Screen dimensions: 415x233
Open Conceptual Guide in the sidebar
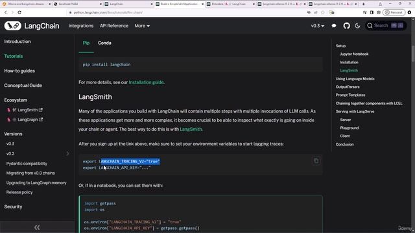coord(23,85)
